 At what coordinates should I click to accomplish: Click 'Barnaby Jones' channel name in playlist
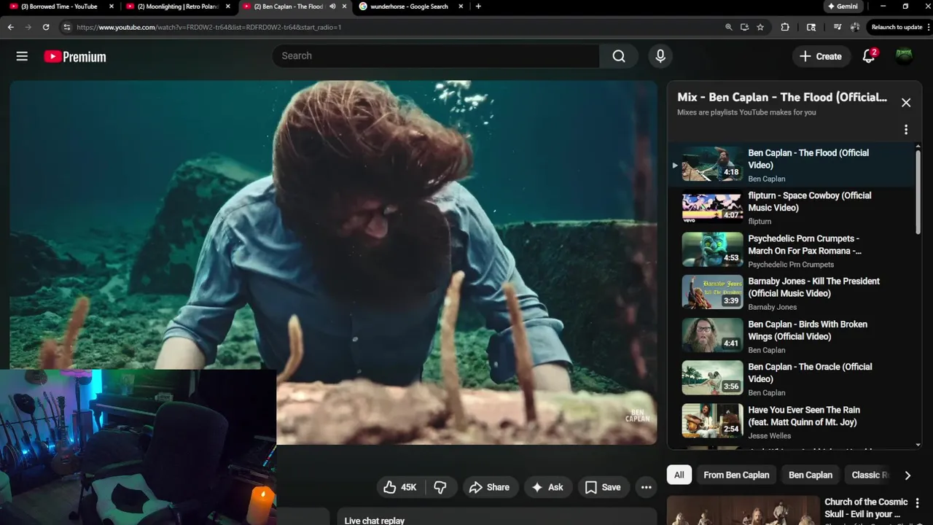tap(772, 307)
